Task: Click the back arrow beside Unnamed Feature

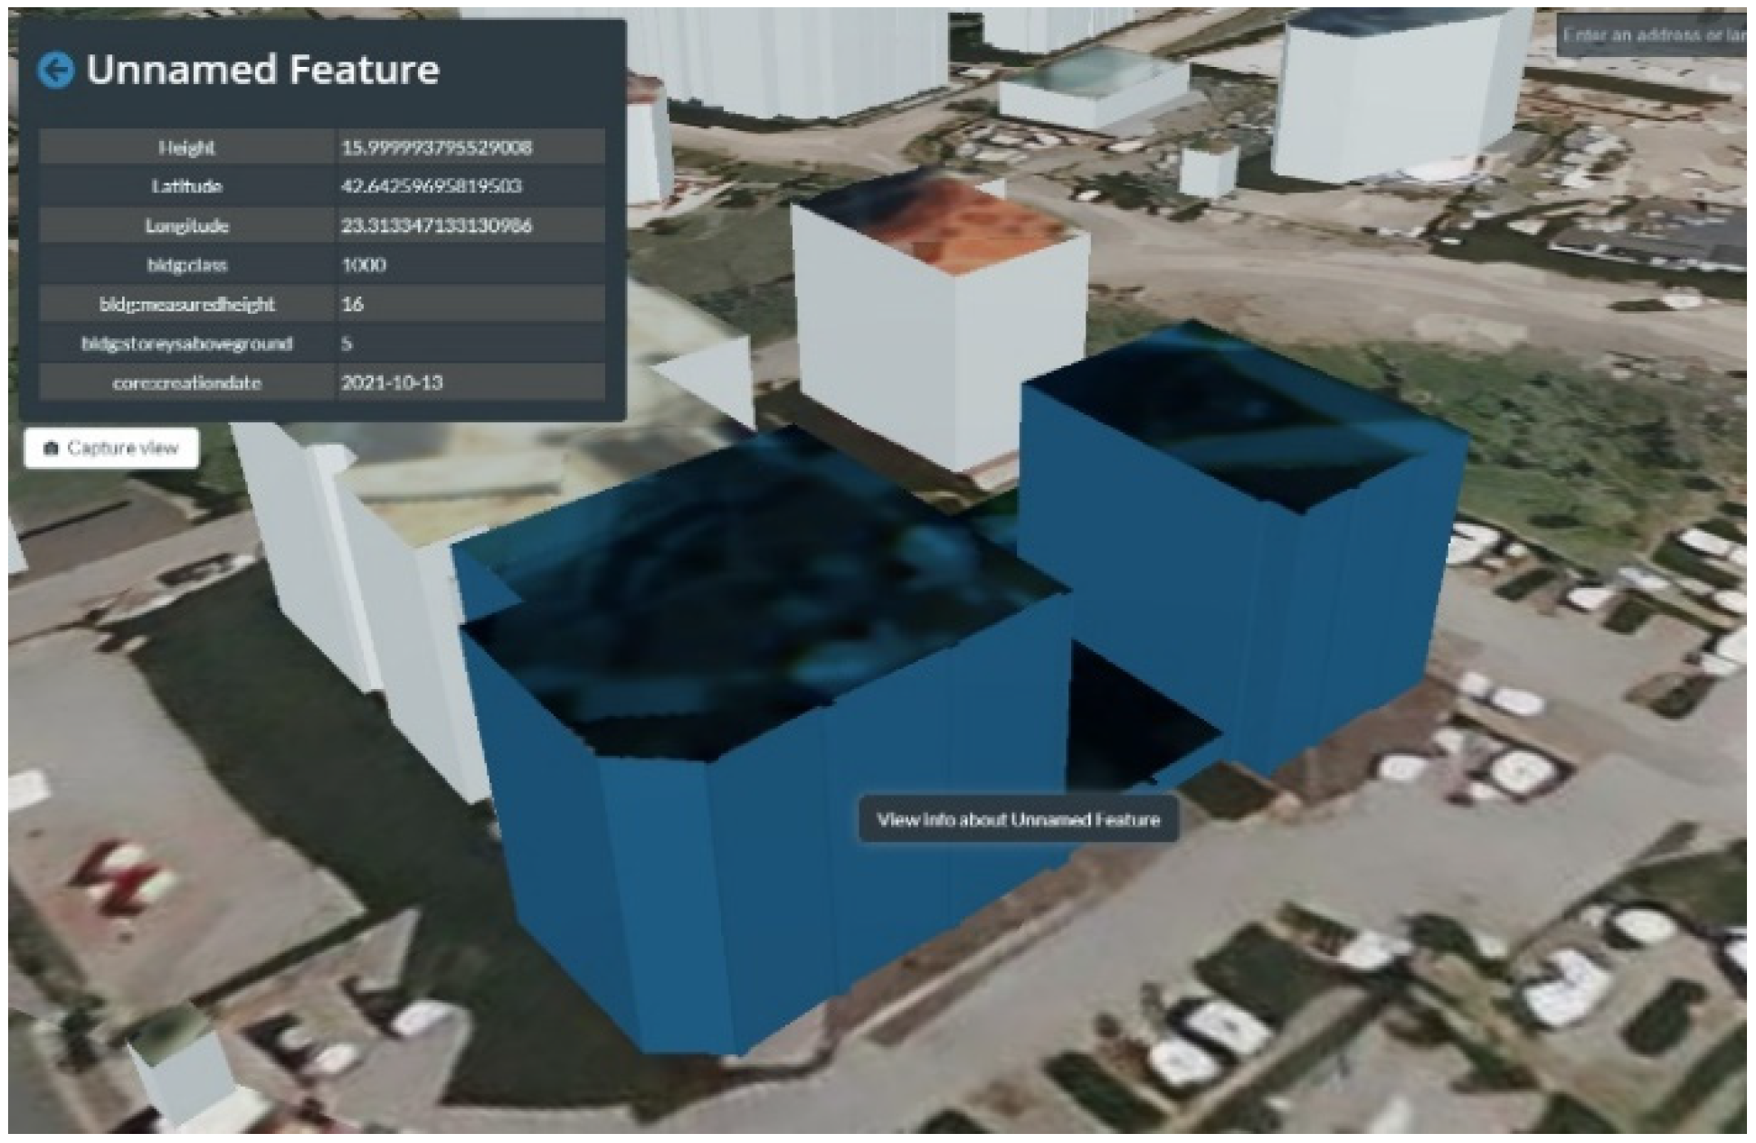Action: click(56, 70)
